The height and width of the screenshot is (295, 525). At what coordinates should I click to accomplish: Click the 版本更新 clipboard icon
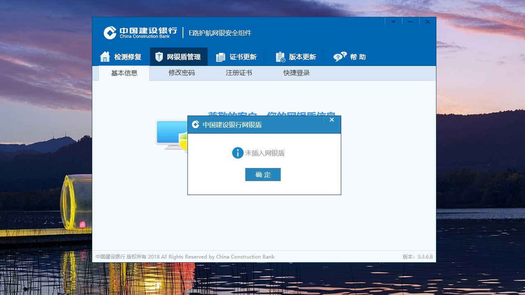[x=280, y=56]
